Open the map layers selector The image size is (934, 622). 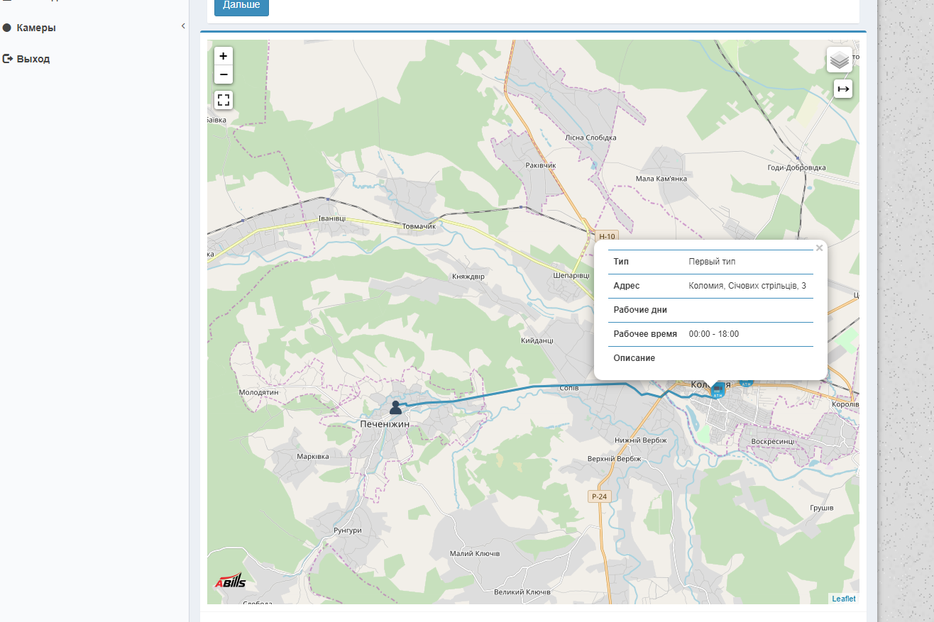[x=840, y=60]
